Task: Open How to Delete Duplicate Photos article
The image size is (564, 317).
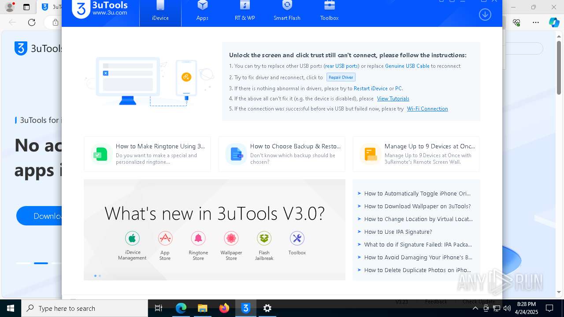Action: [x=417, y=270]
